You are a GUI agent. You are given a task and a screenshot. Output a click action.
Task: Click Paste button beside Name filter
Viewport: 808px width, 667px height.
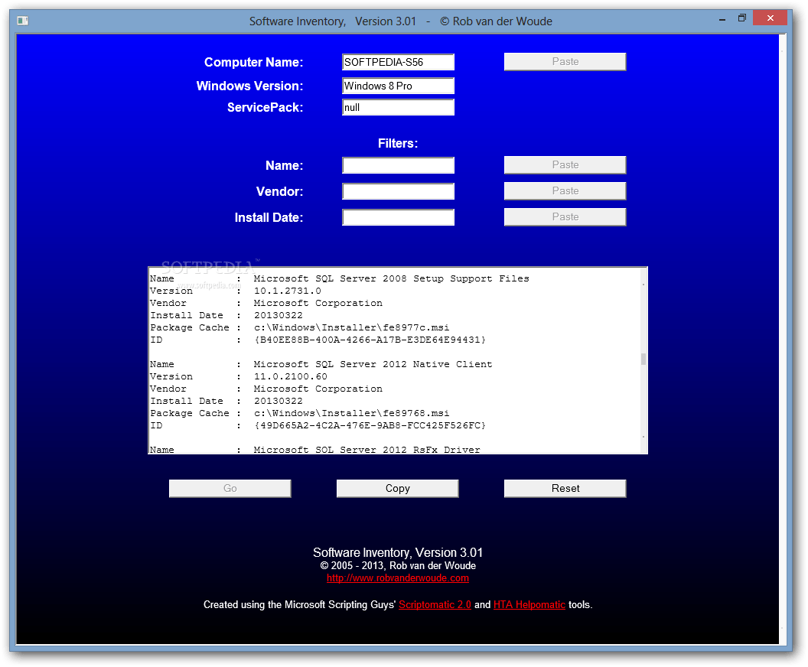click(565, 164)
